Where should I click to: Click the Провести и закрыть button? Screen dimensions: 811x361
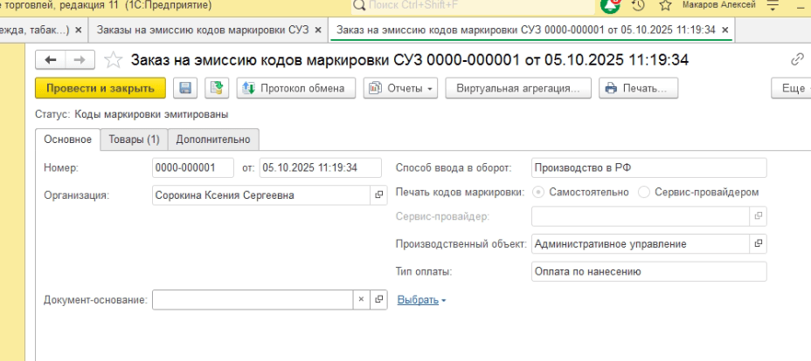click(x=101, y=88)
